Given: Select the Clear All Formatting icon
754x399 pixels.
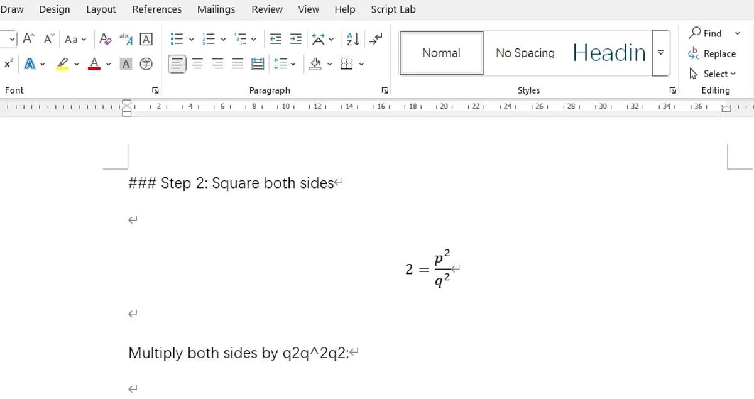Looking at the screenshot, I should [105, 38].
